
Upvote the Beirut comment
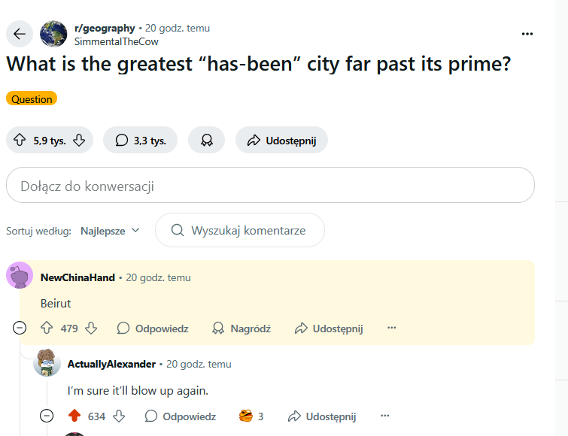[47, 329]
